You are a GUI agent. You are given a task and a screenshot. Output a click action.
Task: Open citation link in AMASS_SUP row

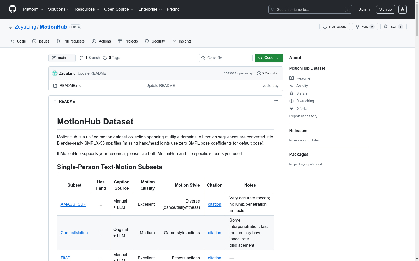(x=214, y=204)
